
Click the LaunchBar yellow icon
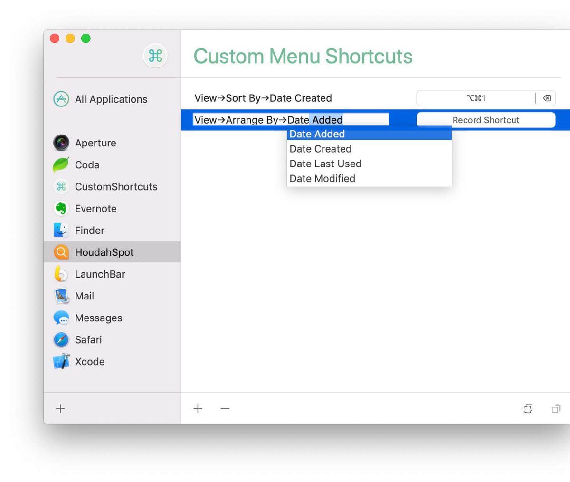pyautogui.click(x=61, y=274)
